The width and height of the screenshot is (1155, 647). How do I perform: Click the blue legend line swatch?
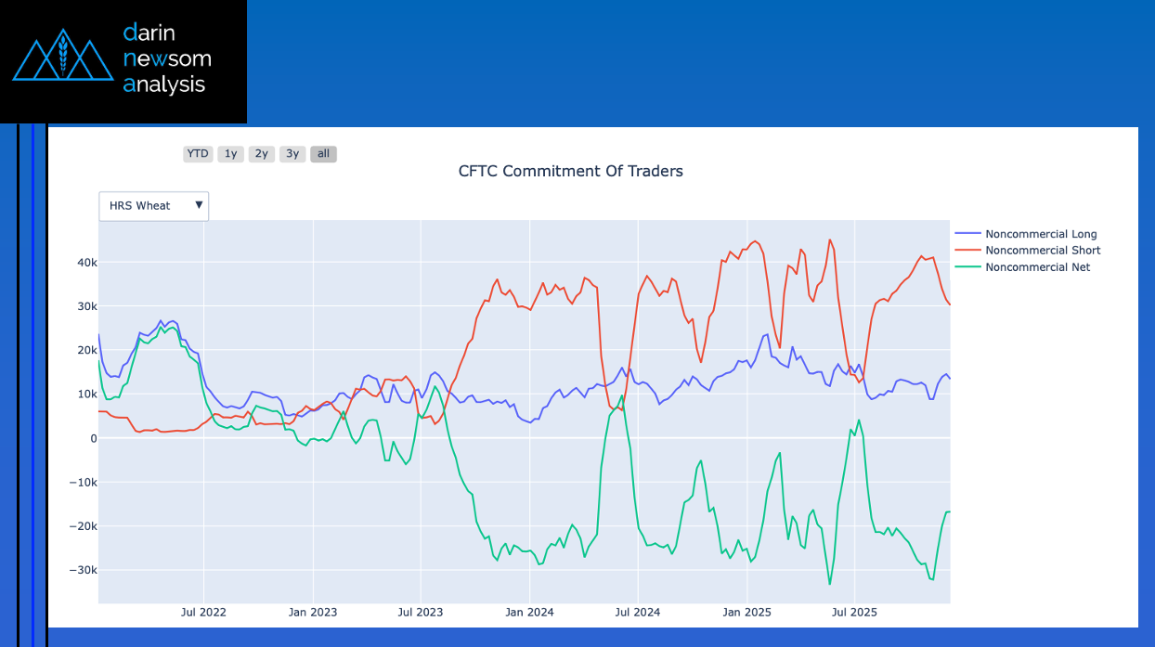tap(968, 234)
